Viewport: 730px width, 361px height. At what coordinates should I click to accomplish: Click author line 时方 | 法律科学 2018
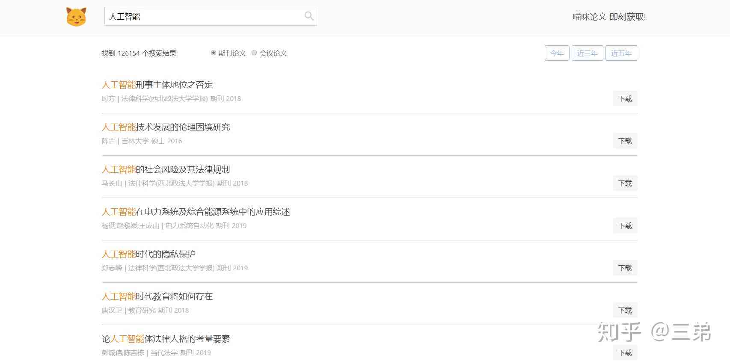point(171,98)
